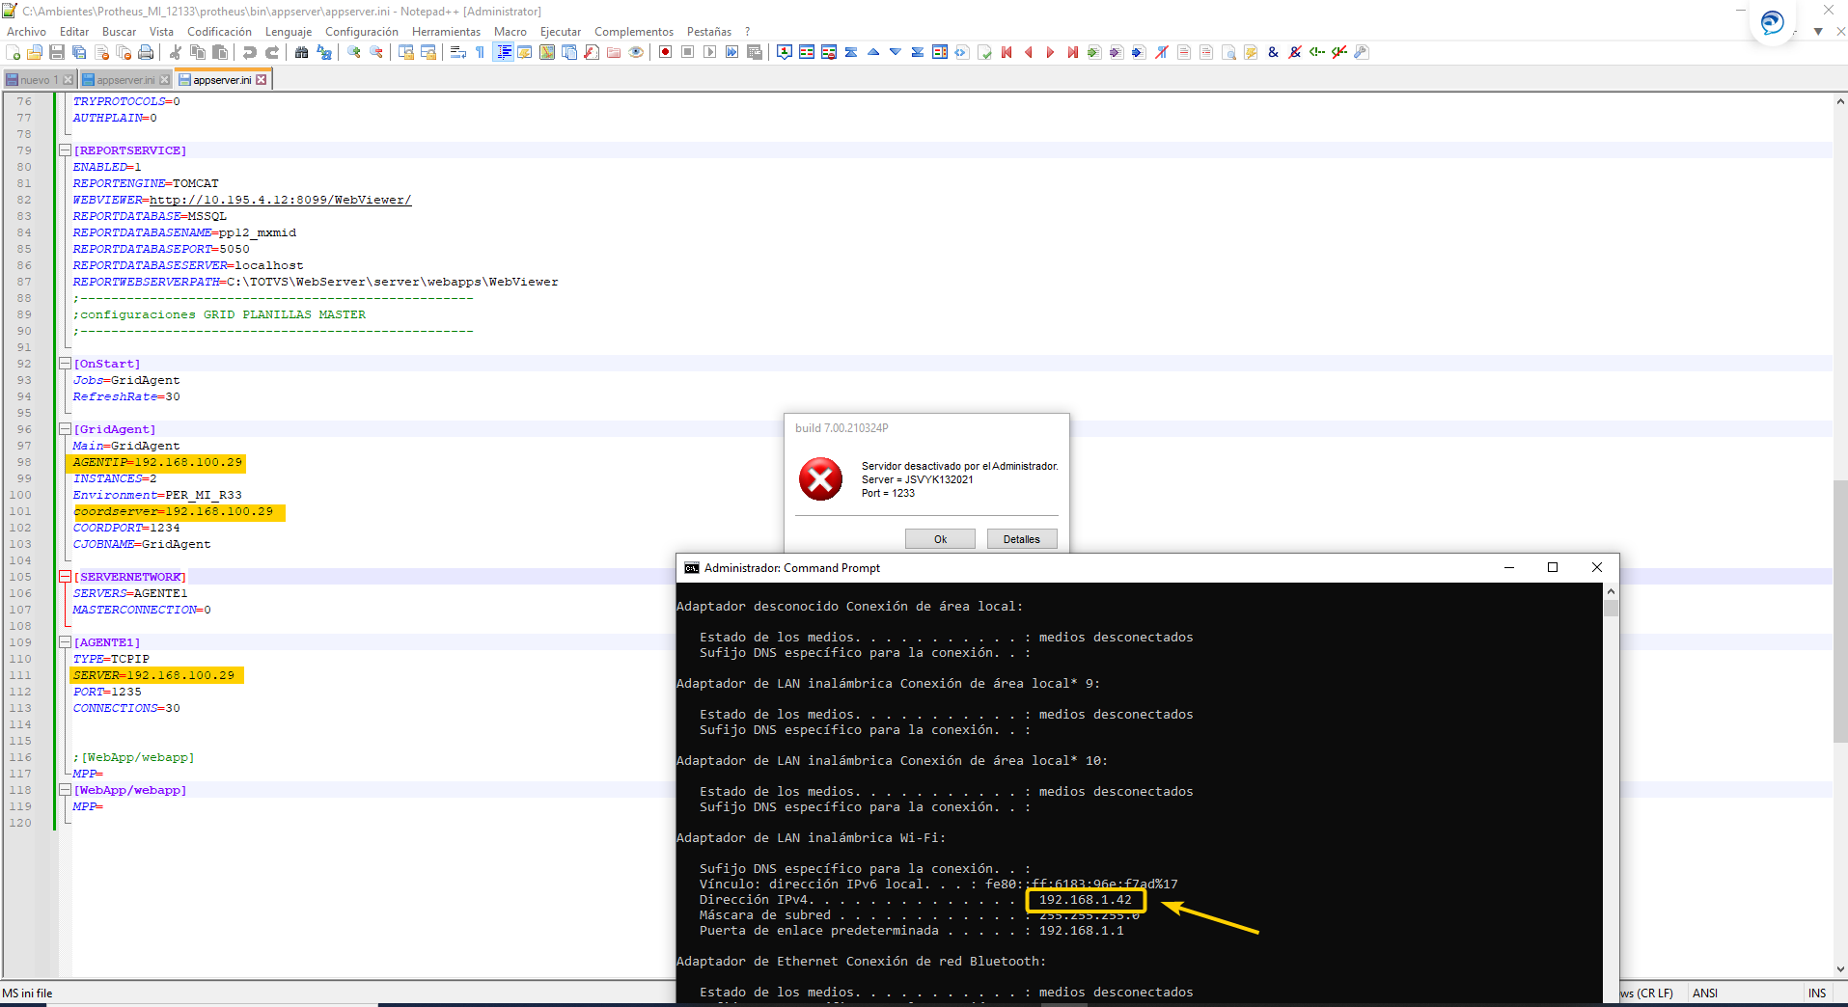Collapse the [GridAgent] section fold
Viewport: 1848px width, 1007px height.
65,429
